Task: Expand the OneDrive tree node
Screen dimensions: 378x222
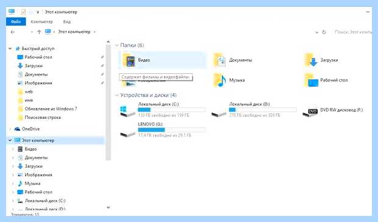Action: point(10,129)
